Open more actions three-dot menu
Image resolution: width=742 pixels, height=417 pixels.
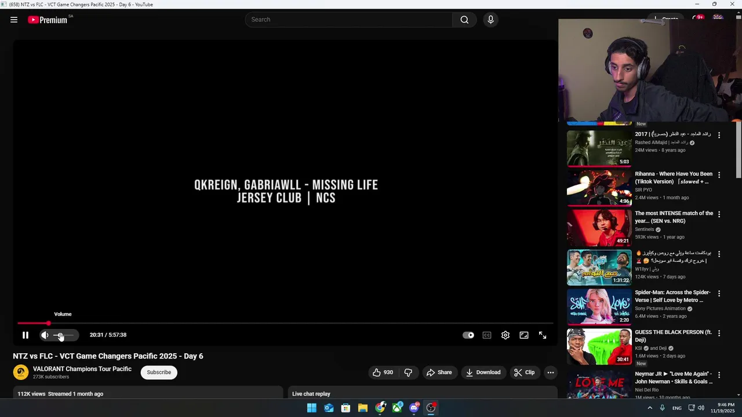click(x=551, y=372)
